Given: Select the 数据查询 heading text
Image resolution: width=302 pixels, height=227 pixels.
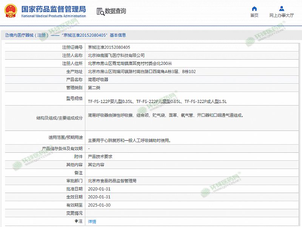Looking at the screenshot, I should click(115, 11).
